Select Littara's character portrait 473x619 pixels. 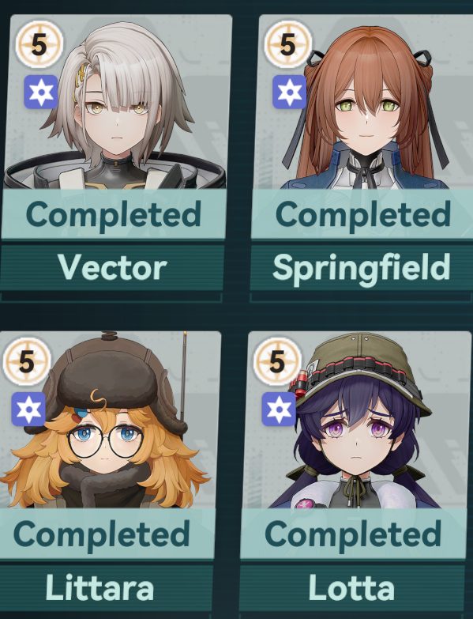pos(109,420)
